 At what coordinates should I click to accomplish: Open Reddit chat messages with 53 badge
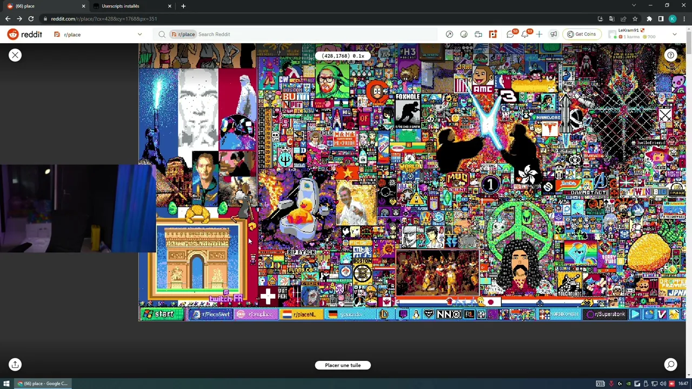tap(511, 34)
